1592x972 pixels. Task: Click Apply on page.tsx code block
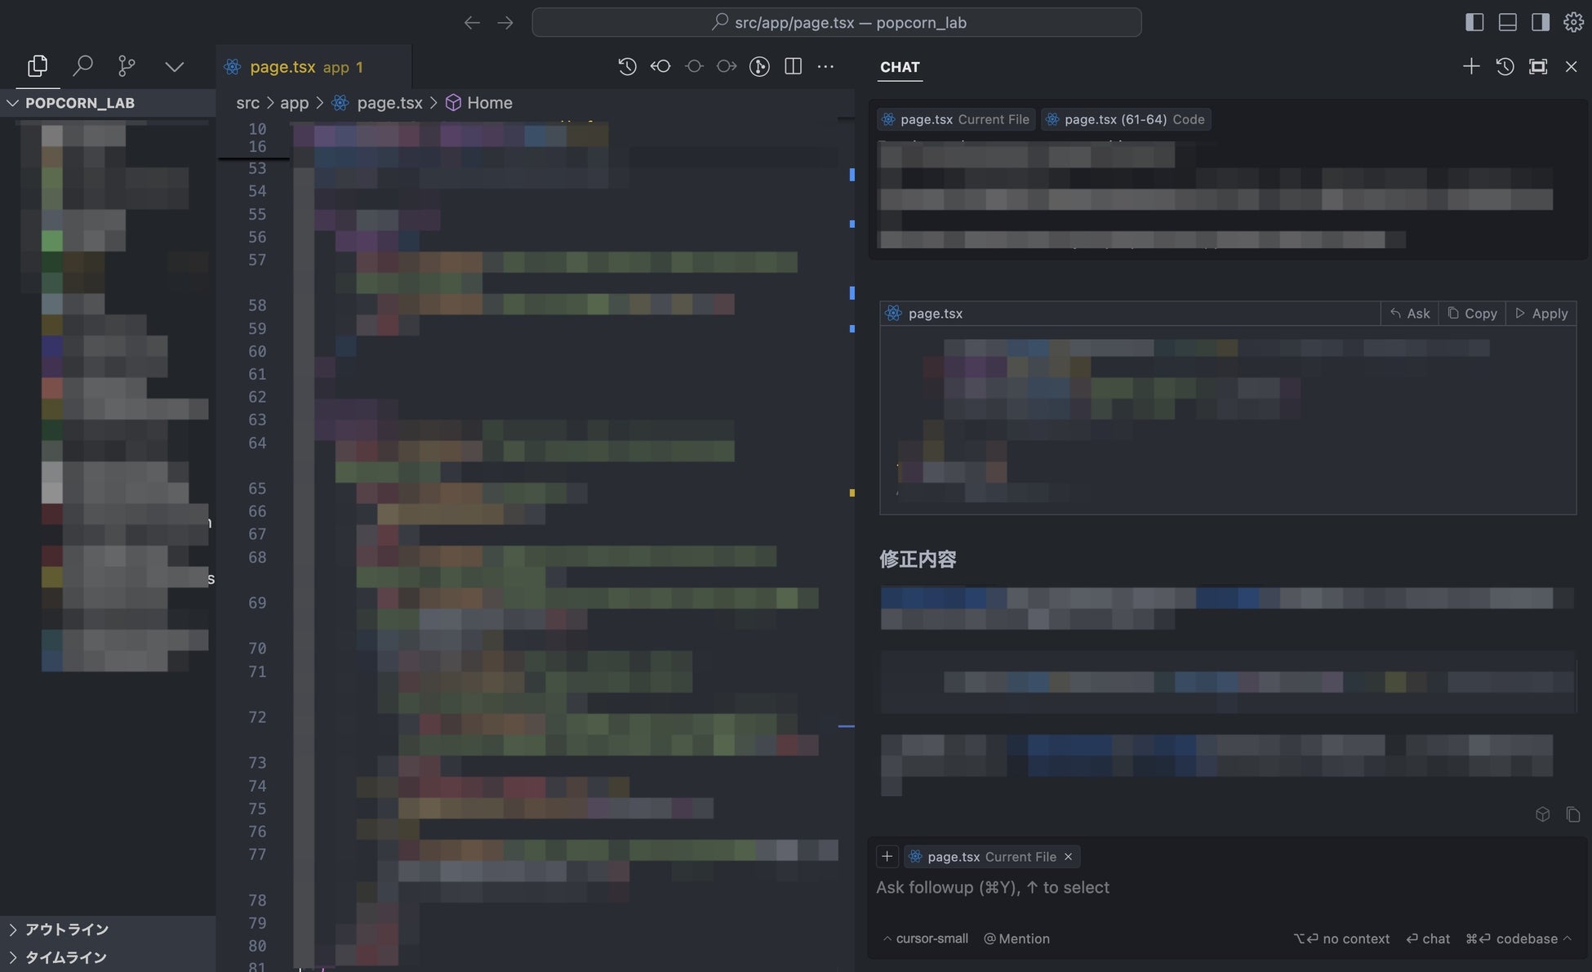click(1541, 314)
